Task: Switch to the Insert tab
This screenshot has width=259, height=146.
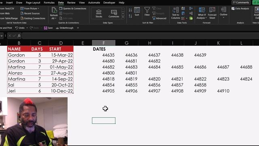Action: [9, 3]
